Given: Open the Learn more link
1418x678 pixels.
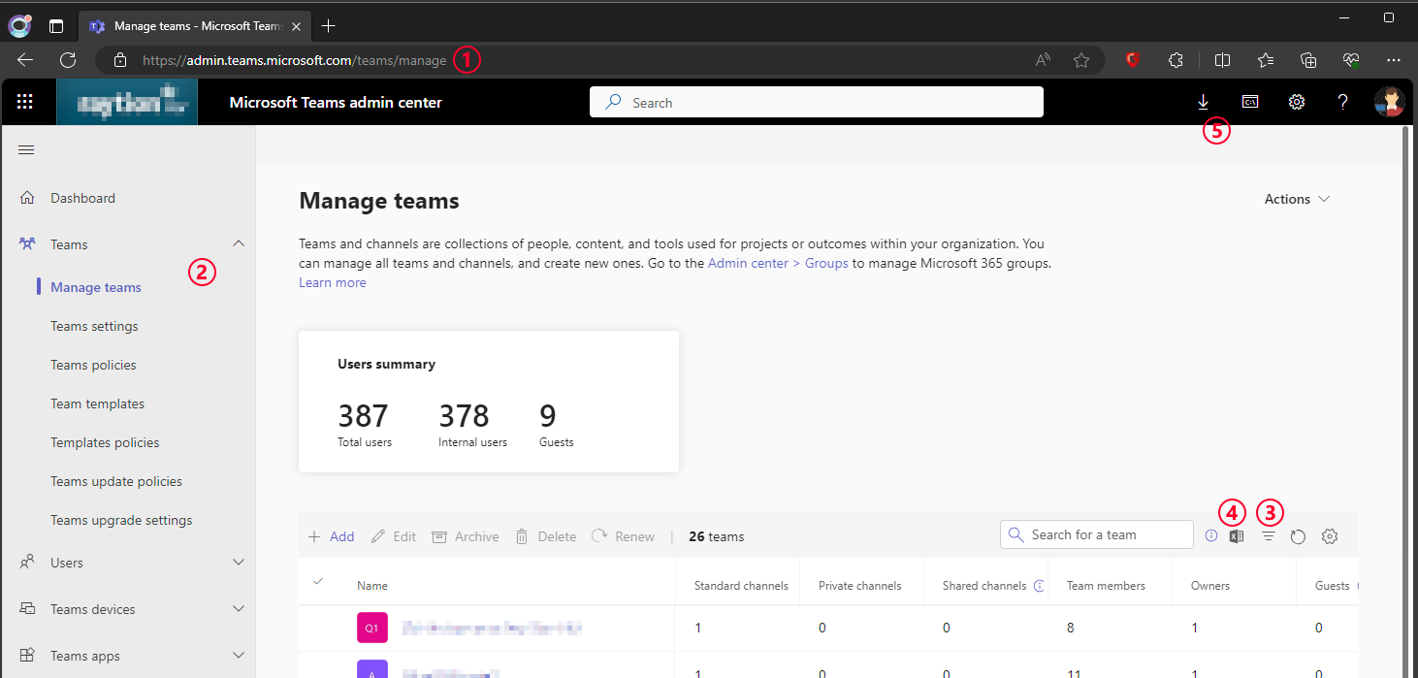Looking at the screenshot, I should (332, 281).
